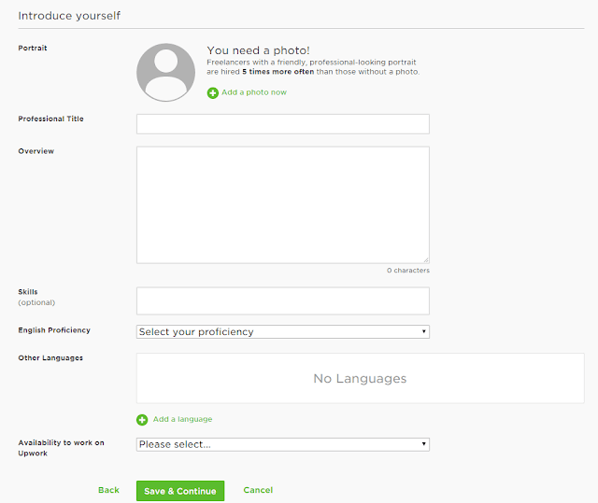Image resolution: width=598 pixels, height=503 pixels.
Task: Click the Overview text area resize handle
Action: (x=426, y=260)
